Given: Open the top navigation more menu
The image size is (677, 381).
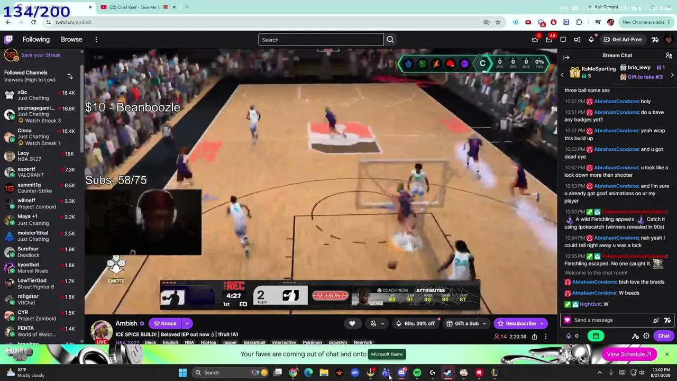Looking at the screenshot, I should coord(96,40).
